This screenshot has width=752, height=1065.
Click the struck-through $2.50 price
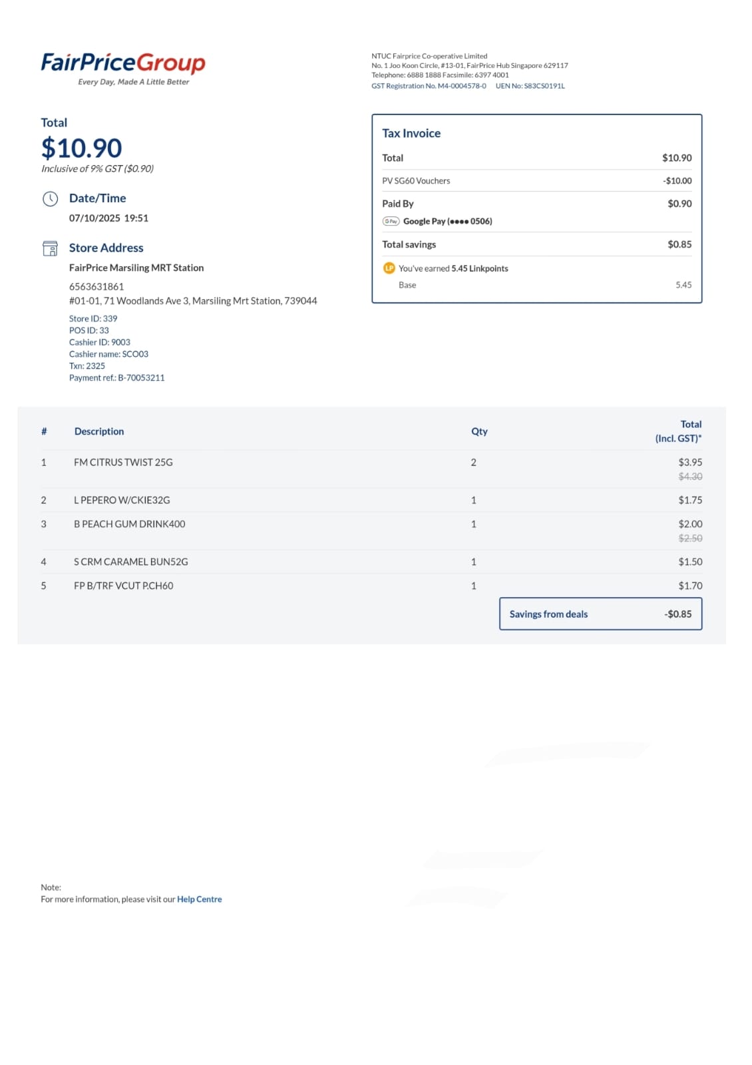pos(690,538)
